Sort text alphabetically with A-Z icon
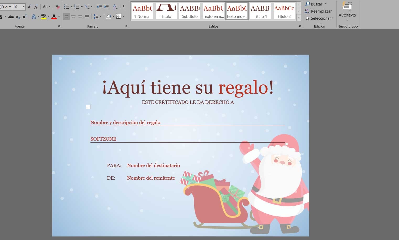The image size is (399, 240). coord(116,7)
